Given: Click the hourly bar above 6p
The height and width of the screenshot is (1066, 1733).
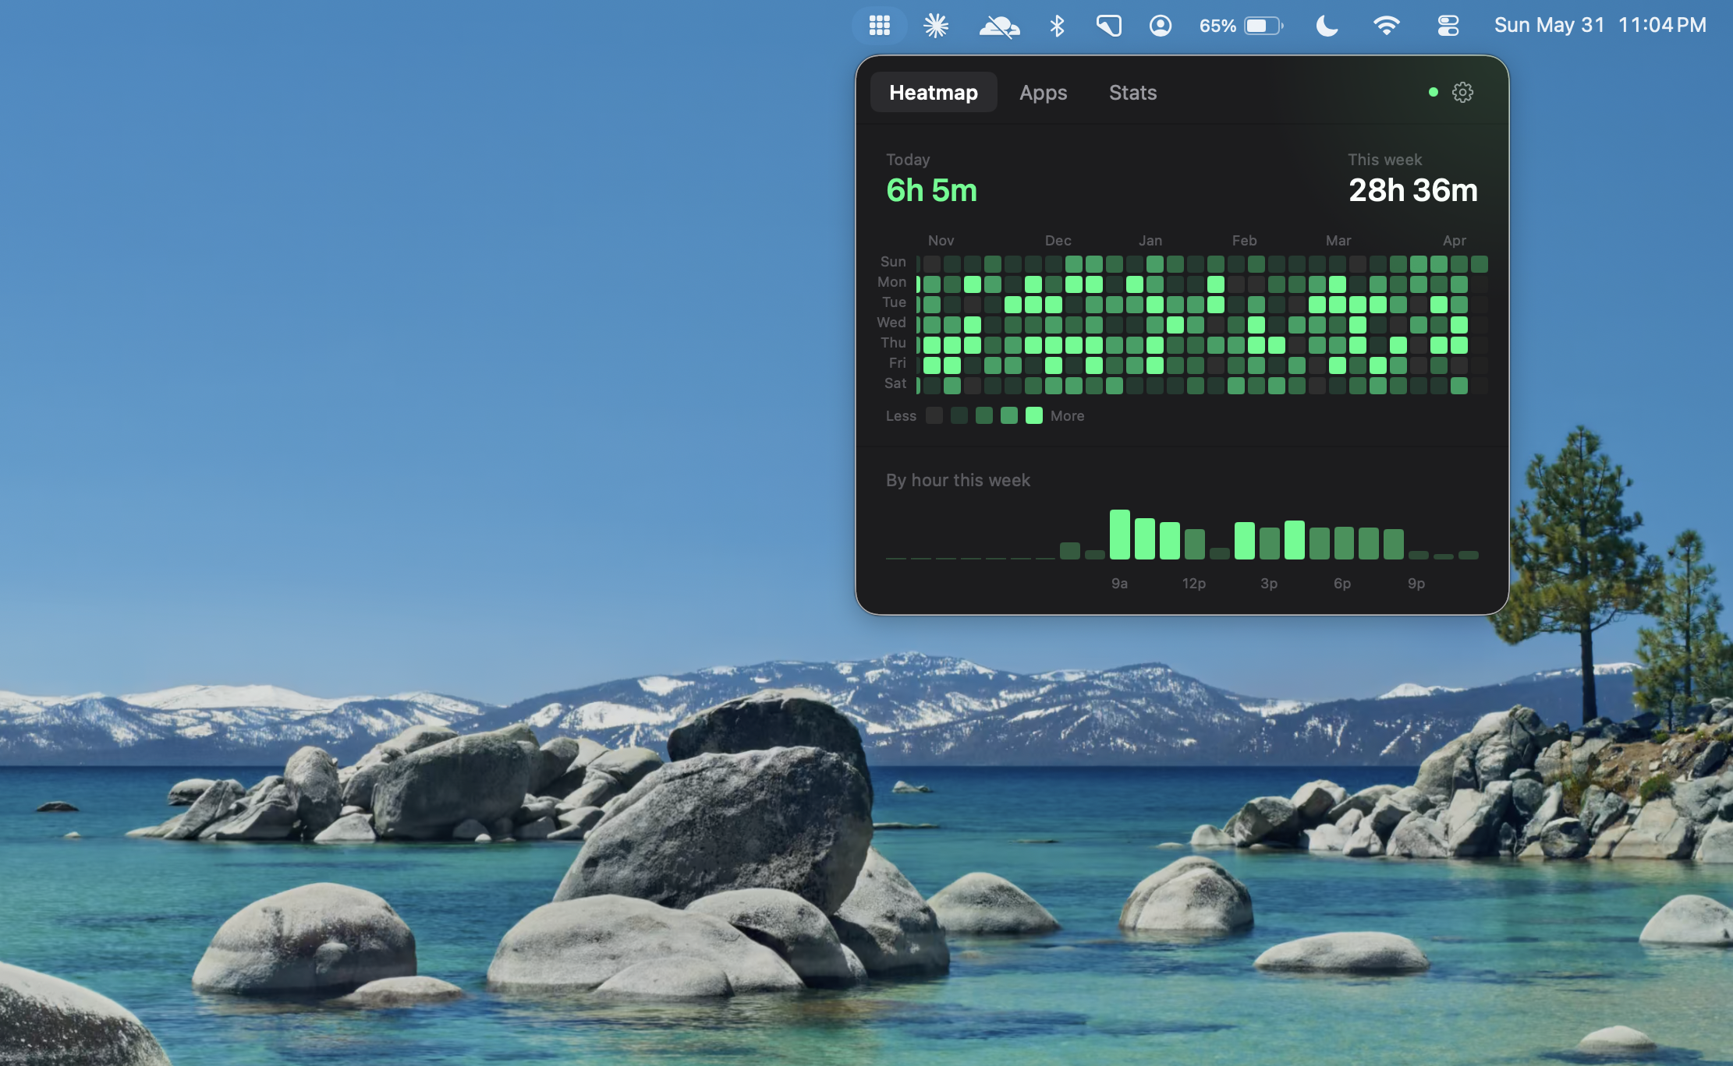Looking at the screenshot, I should tap(1344, 543).
